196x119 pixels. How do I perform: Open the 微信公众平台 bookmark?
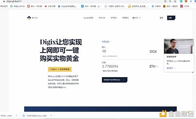tap(18, 6)
